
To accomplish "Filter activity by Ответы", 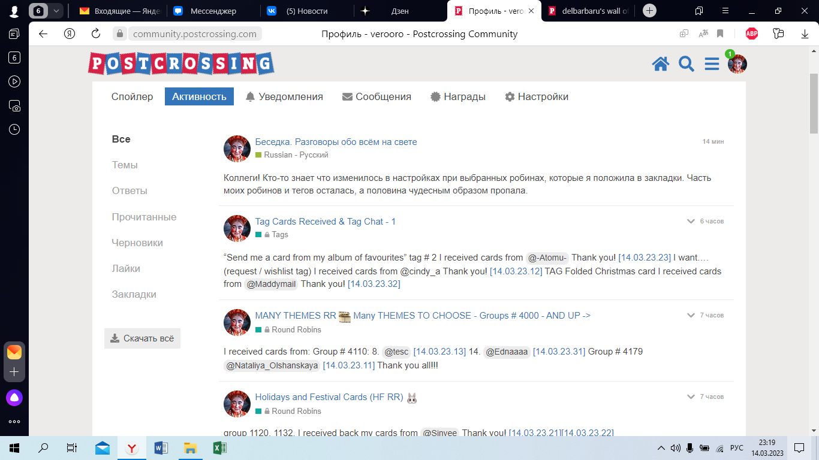I will click(130, 190).
